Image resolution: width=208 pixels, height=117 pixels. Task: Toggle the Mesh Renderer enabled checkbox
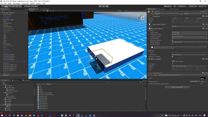(151, 29)
